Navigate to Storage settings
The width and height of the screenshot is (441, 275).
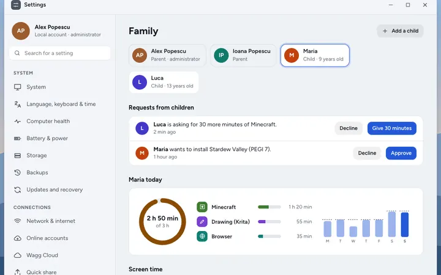59,155
